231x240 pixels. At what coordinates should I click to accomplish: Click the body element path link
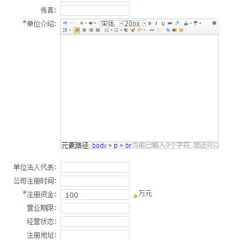99,146
